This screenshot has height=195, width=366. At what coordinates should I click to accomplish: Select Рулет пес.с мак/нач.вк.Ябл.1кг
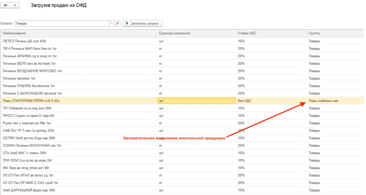coord(182,123)
